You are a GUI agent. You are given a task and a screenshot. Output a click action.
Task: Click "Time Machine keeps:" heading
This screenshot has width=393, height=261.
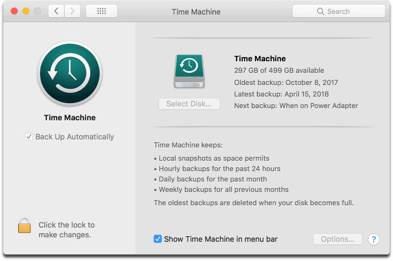188,145
